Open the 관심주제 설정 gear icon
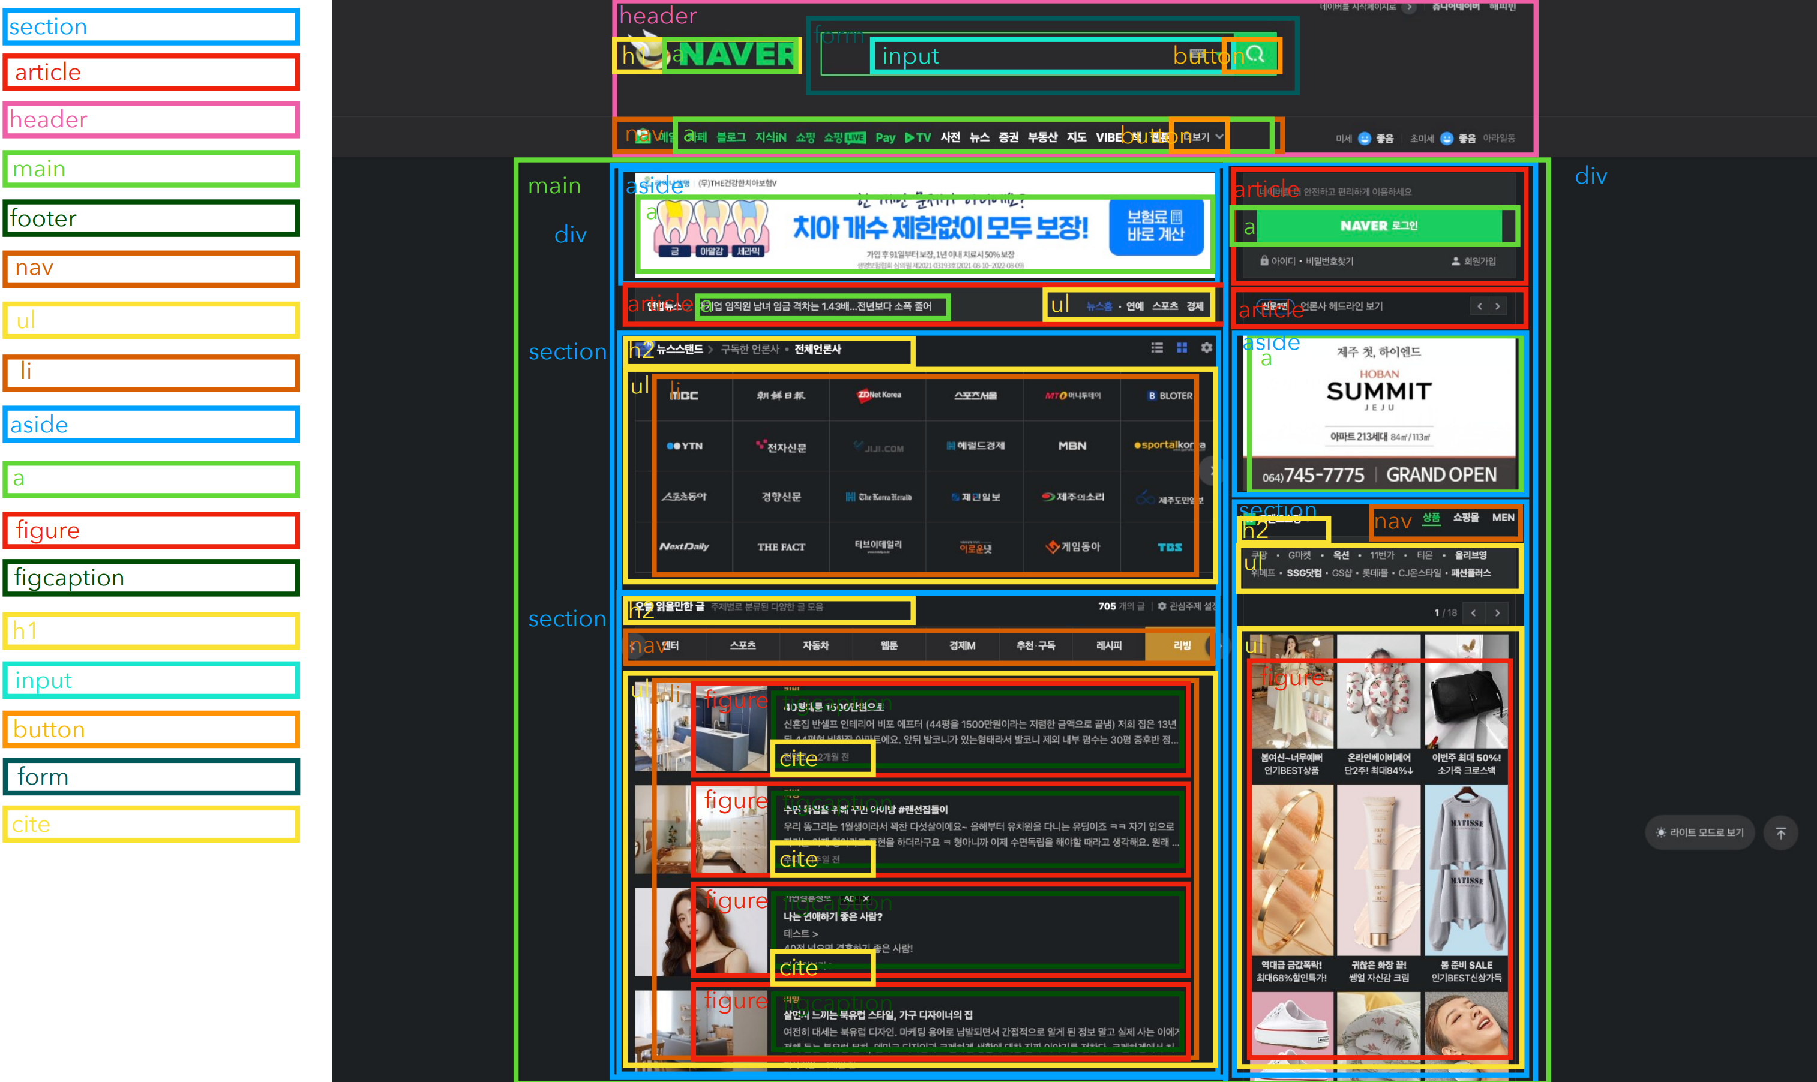The width and height of the screenshot is (1817, 1082). tap(1162, 606)
